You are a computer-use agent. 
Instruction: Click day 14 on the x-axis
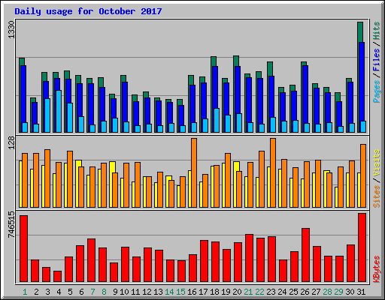click(169, 292)
